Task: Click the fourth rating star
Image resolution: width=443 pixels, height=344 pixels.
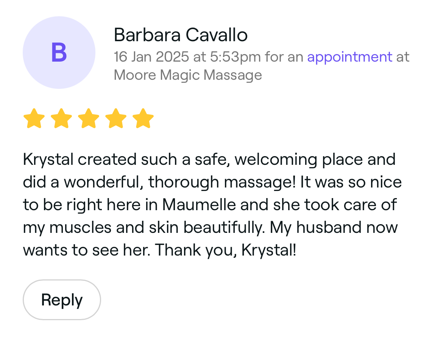Action: pos(116,118)
